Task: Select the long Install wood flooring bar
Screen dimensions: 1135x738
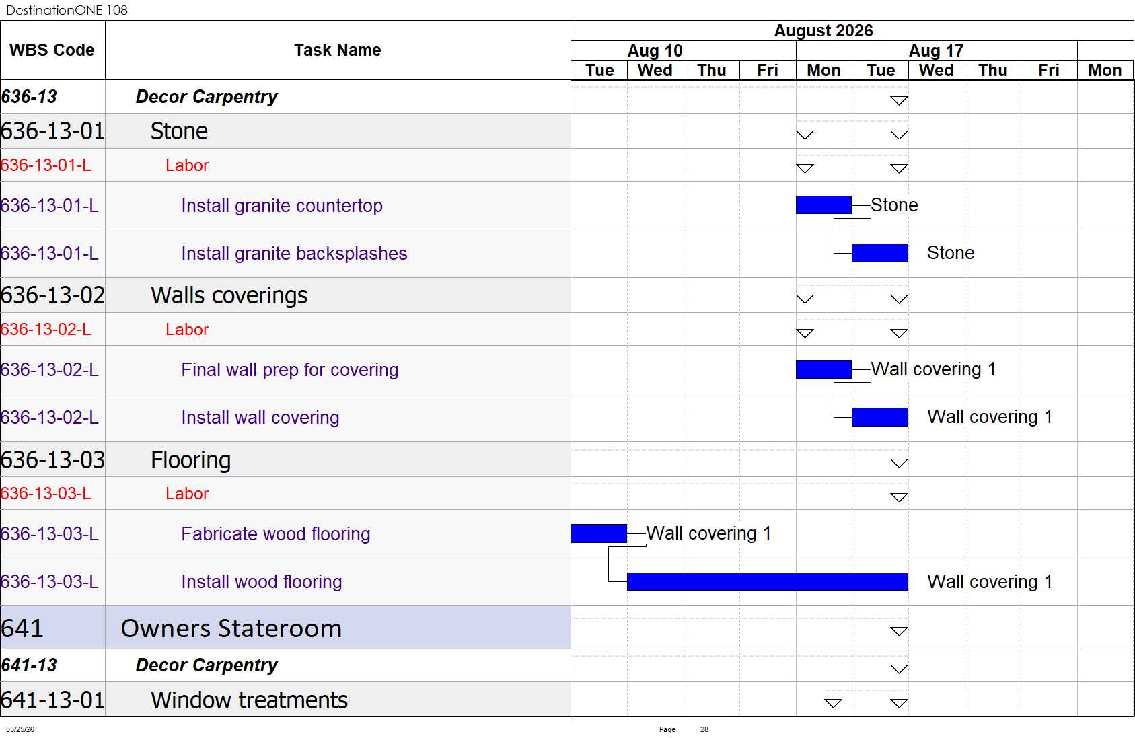Action: coord(768,581)
